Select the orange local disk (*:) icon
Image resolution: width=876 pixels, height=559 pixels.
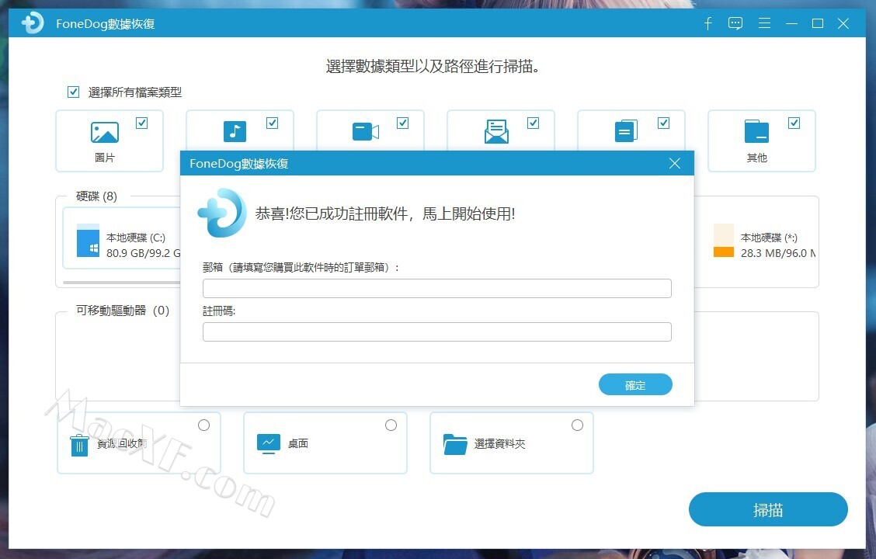(x=724, y=241)
